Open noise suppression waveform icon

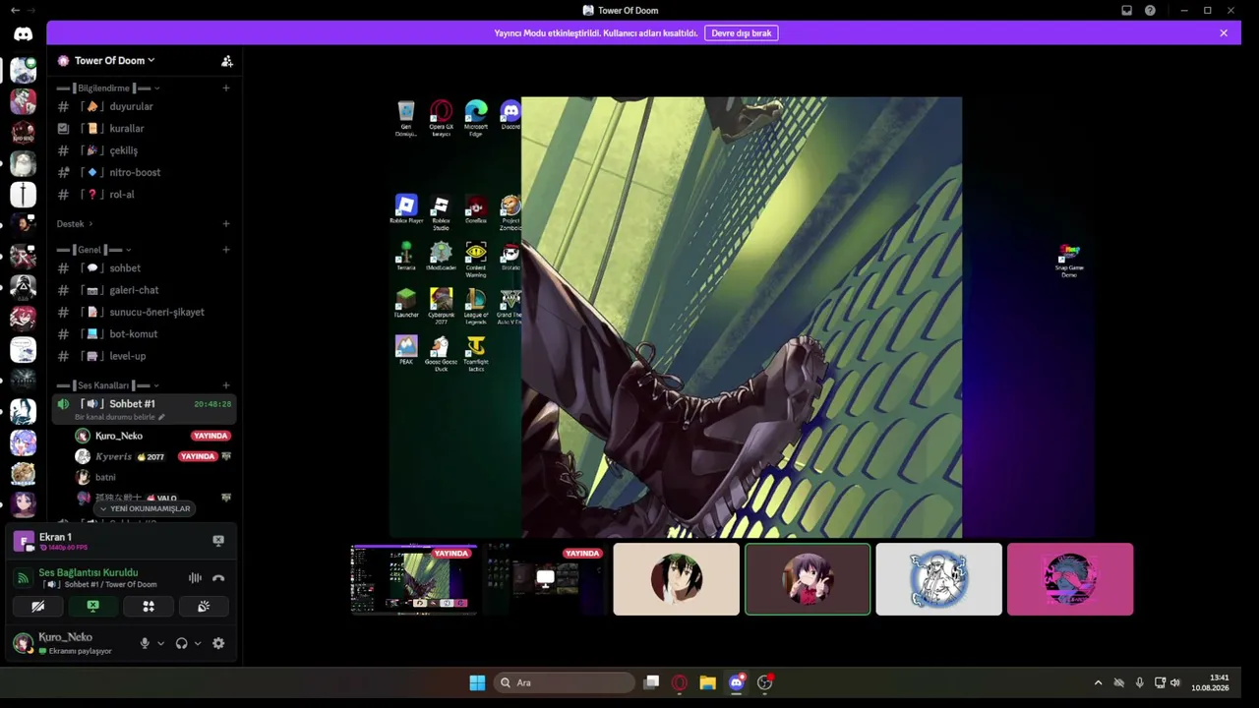coord(195,578)
